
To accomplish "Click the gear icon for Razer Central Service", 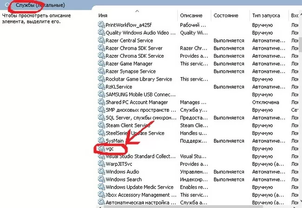I will coord(101,40).
